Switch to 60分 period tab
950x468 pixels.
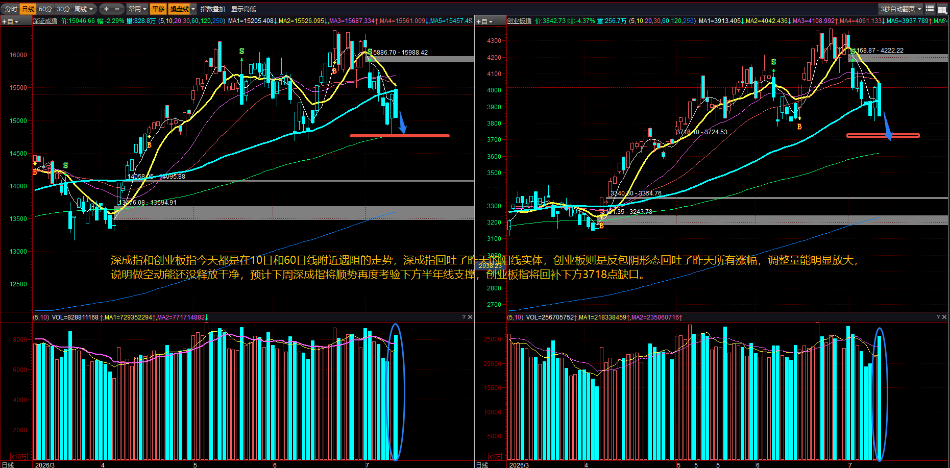click(45, 9)
